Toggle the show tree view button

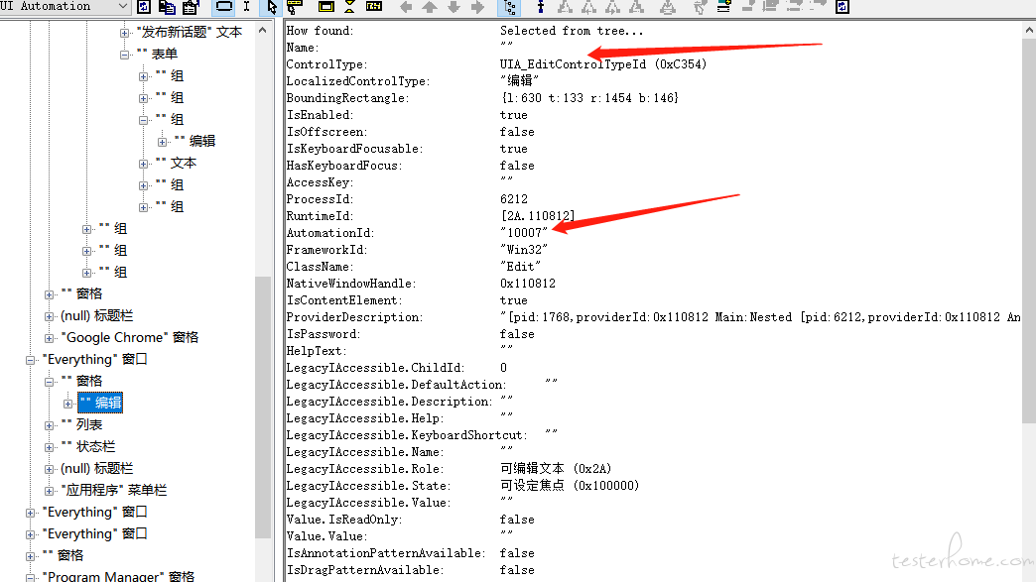[x=510, y=7]
